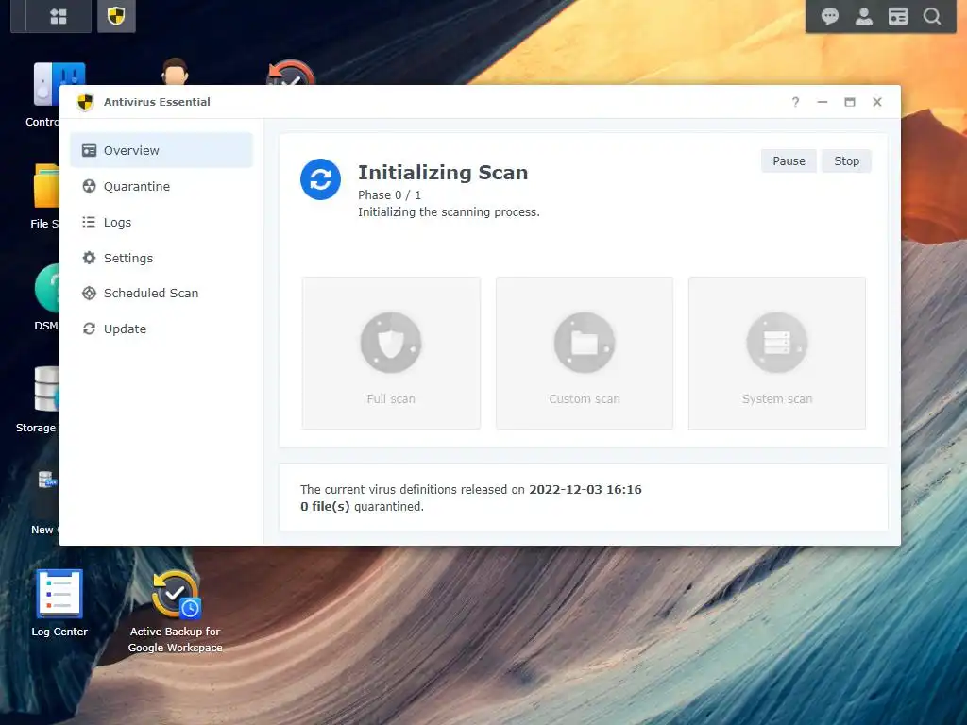
Task: Click the Scheduled Scan target icon
Action: point(89,293)
